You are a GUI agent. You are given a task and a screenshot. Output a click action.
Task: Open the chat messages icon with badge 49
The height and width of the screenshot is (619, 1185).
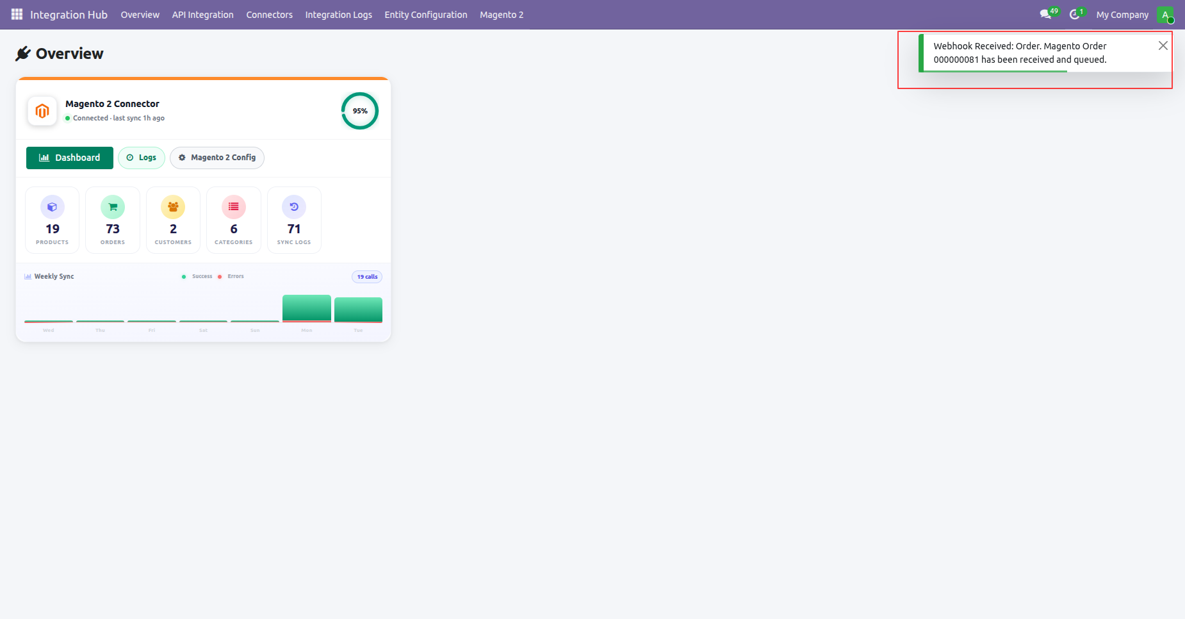pos(1049,14)
